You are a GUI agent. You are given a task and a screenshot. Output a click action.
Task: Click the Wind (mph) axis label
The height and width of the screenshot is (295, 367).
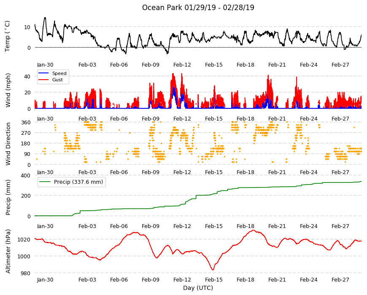click(8, 91)
